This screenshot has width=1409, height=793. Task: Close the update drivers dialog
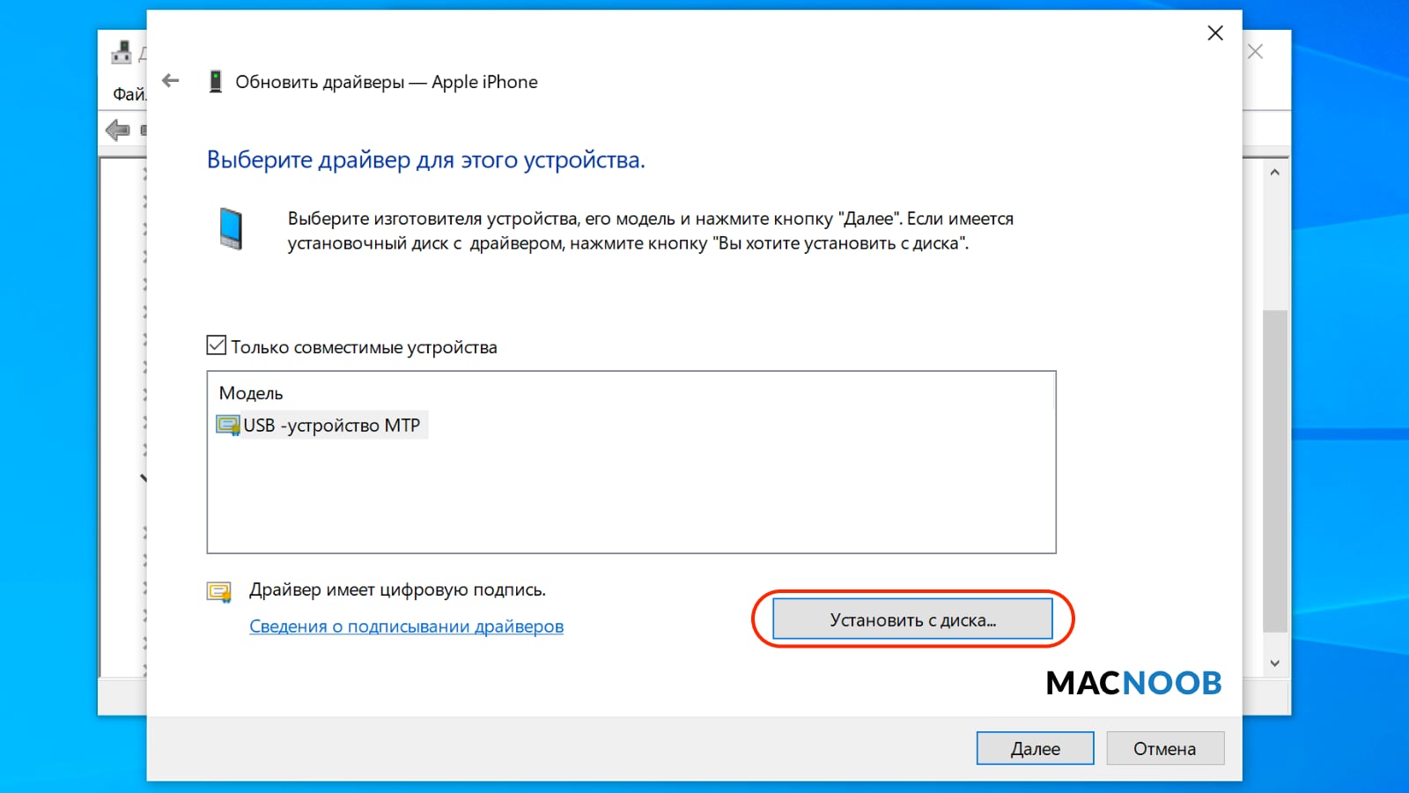click(x=1215, y=33)
